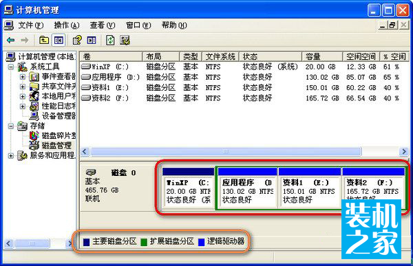Open the Properties help toolbar icon
413x266 pixels.
[x=77, y=41]
